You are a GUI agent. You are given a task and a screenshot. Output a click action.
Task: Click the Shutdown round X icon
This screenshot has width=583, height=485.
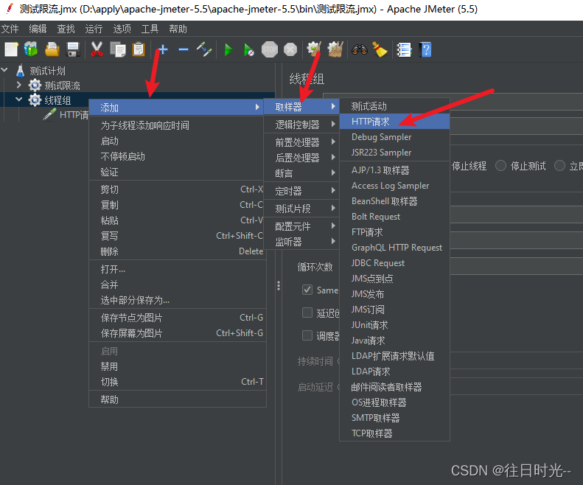click(290, 49)
